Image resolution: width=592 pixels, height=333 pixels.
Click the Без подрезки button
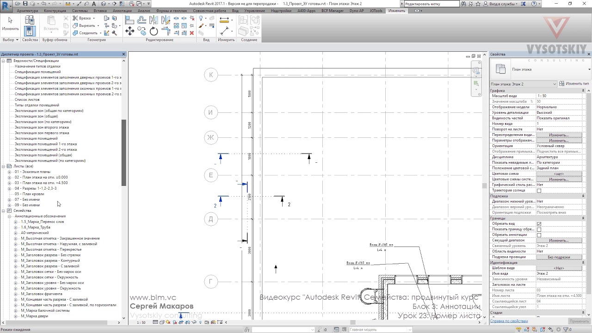559,257
